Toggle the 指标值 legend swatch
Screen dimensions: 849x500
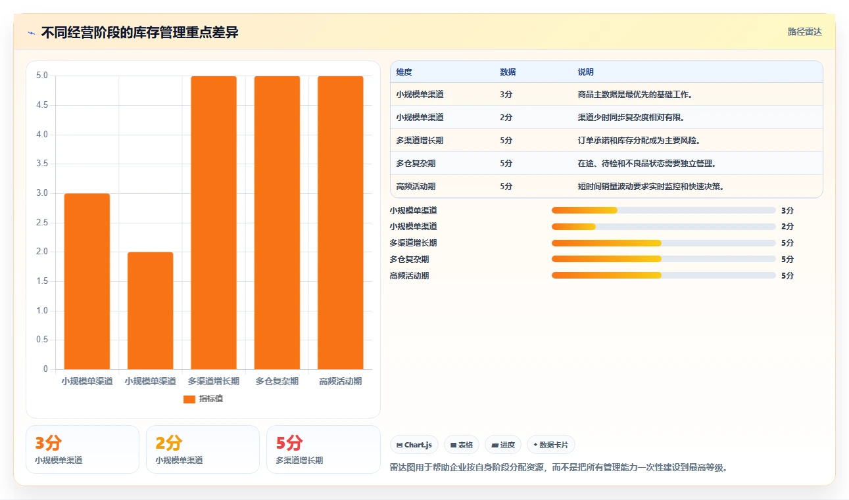tap(189, 399)
